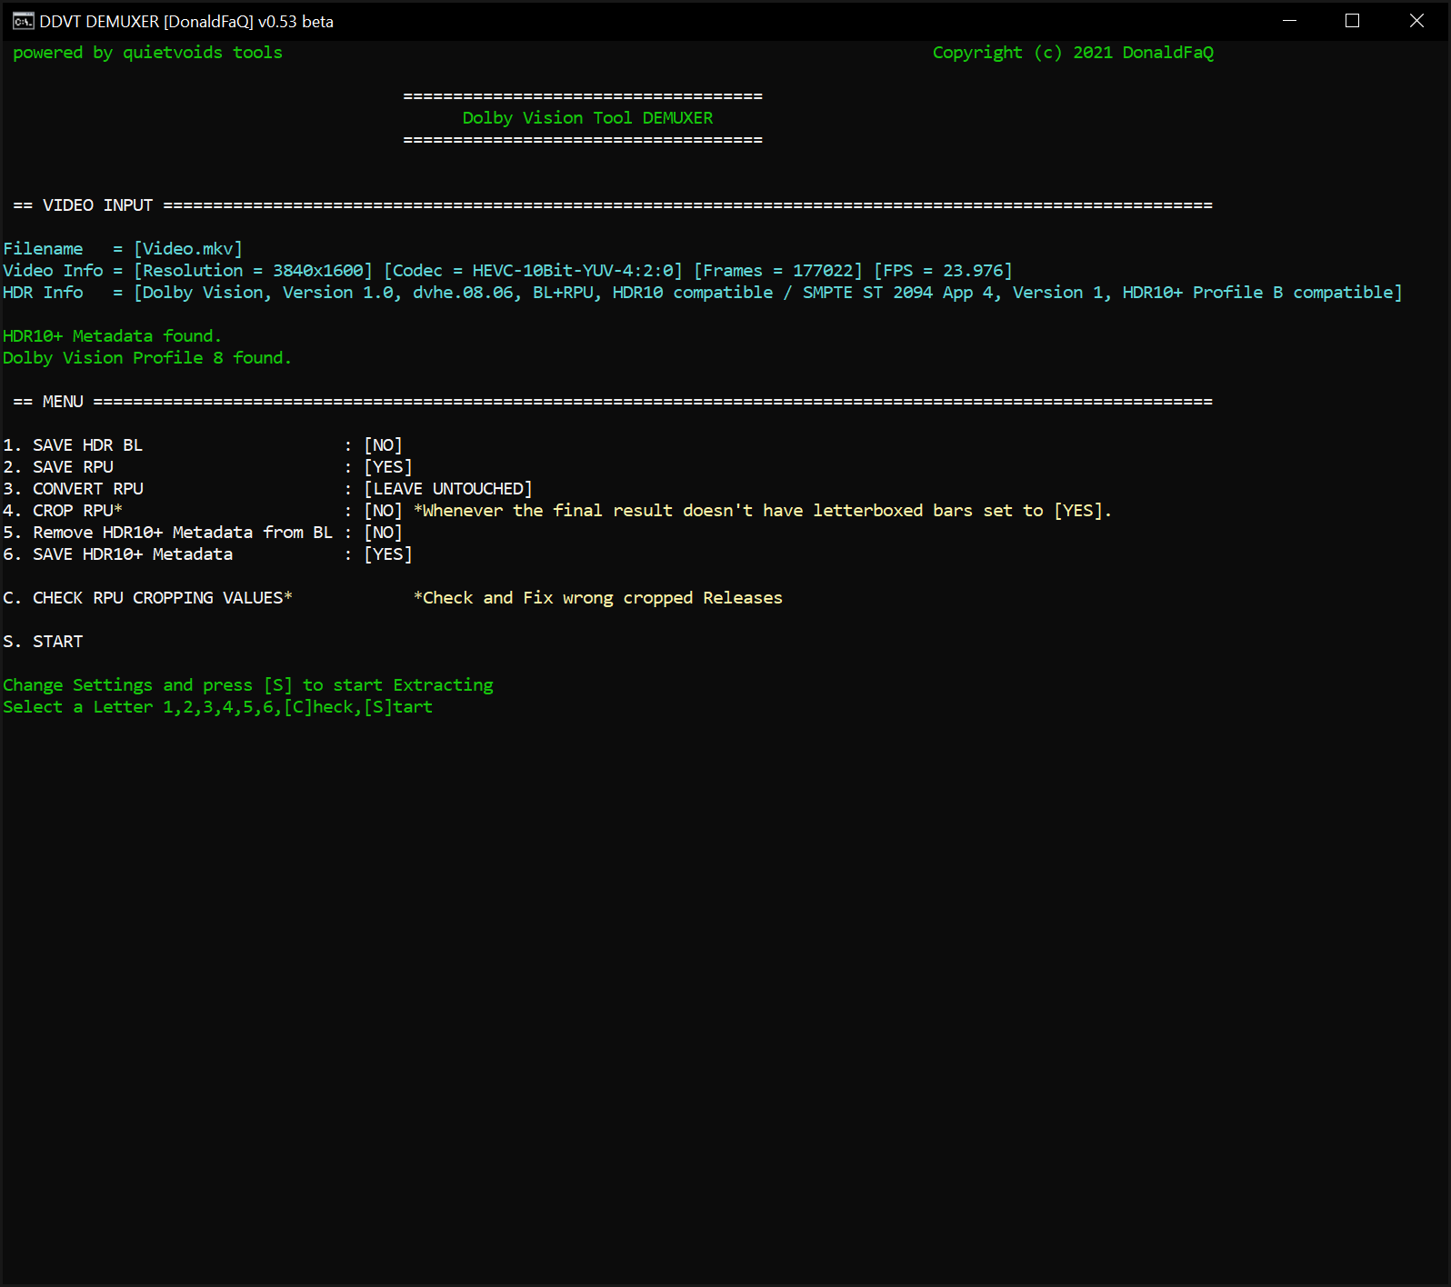Click the [LEAVE UNTOUCHED] value
The image size is (1451, 1287).
tap(448, 489)
